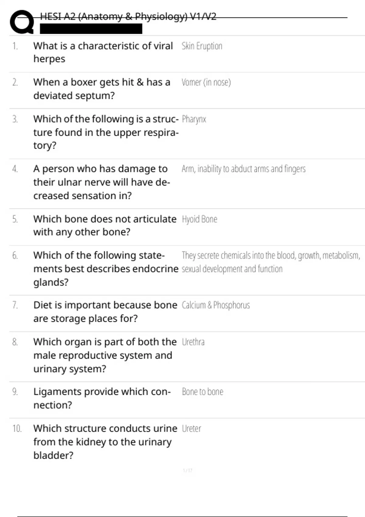Click the number 10 list marker

pos(17,429)
